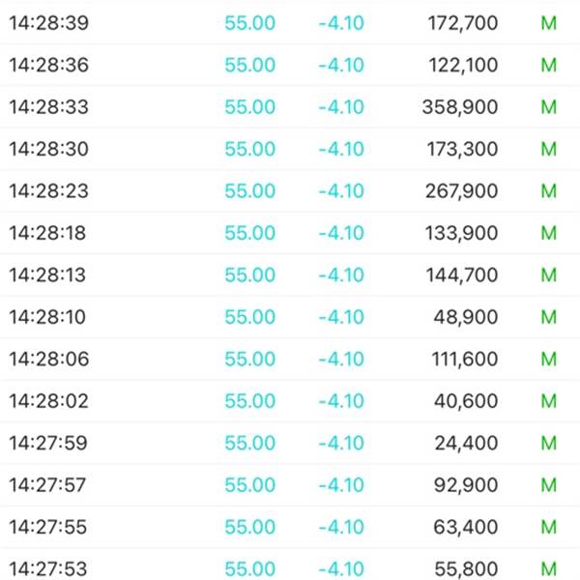
Task: Click the 14:28:02 timestamp
Action: (x=49, y=401)
